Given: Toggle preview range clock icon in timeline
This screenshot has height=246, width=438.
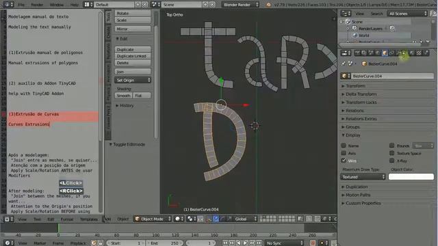Looking at the screenshot, I should click(x=94, y=243).
